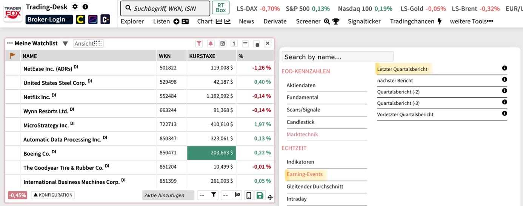
Task: Select the Scans/Signale category
Action: tap(303, 110)
